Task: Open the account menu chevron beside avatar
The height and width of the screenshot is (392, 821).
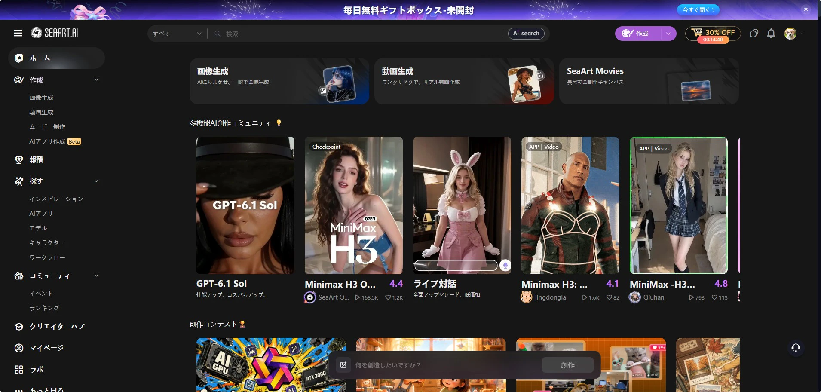Action: [x=802, y=34]
